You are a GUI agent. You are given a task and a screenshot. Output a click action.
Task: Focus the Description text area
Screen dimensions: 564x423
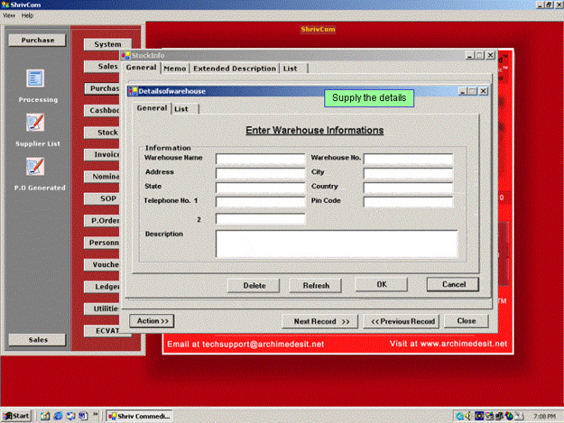tap(336, 244)
